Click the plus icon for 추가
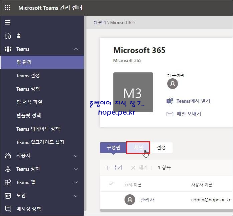233x216 pixels. (108, 168)
